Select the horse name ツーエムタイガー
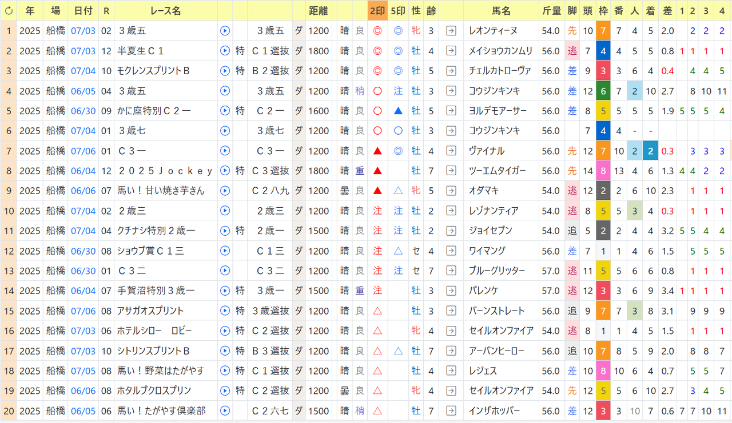Screen dimensions: 732x423 (496, 171)
